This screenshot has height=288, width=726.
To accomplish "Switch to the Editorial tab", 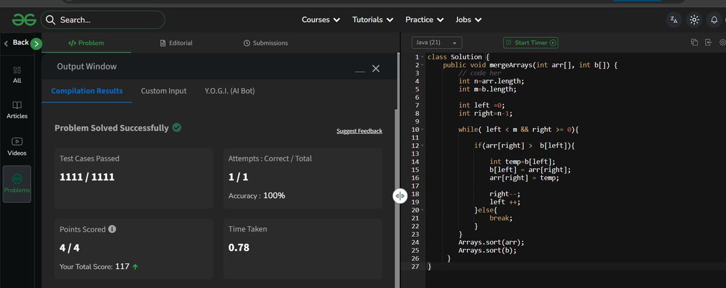I will point(176,43).
